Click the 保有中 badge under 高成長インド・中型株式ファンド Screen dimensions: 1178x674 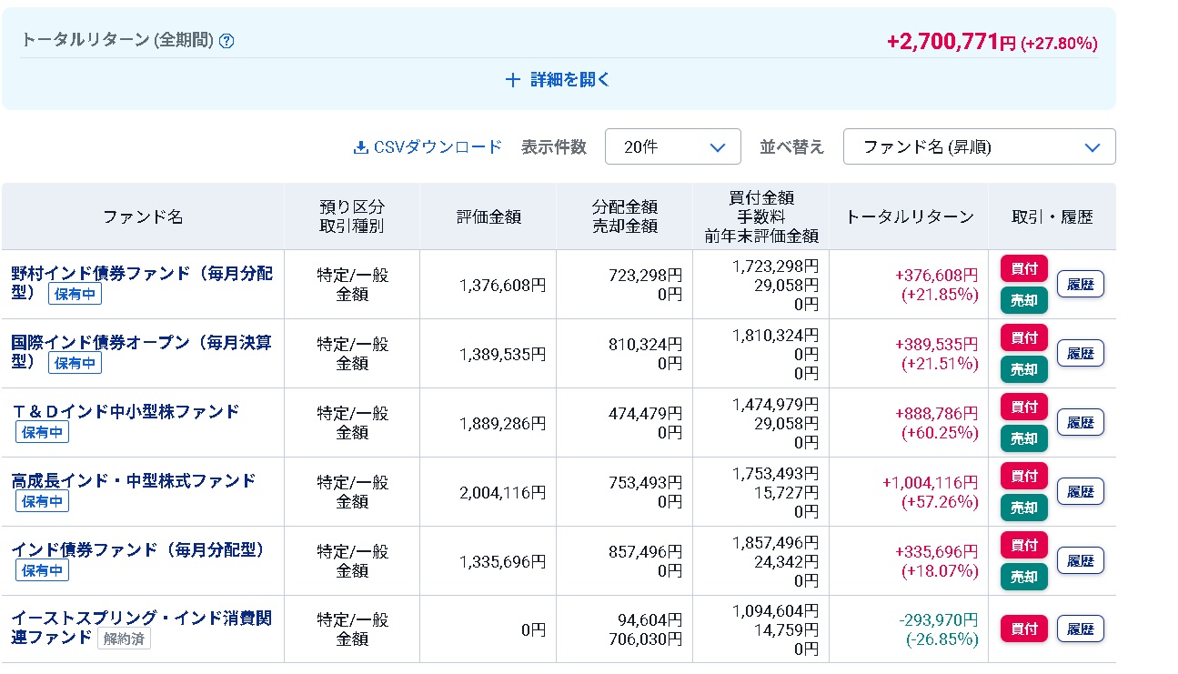42,501
